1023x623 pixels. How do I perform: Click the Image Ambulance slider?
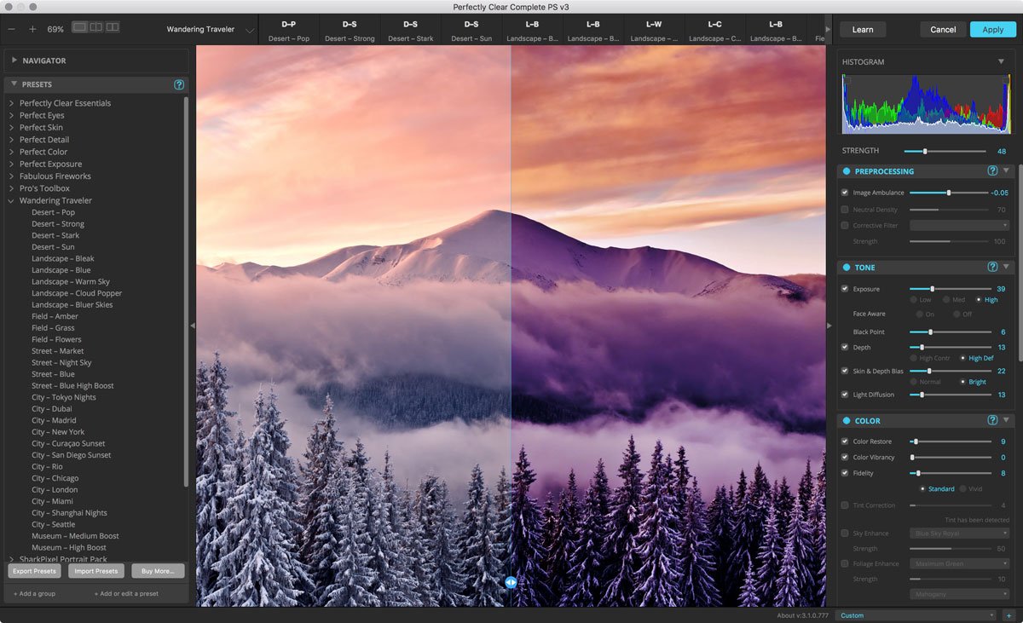click(948, 193)
